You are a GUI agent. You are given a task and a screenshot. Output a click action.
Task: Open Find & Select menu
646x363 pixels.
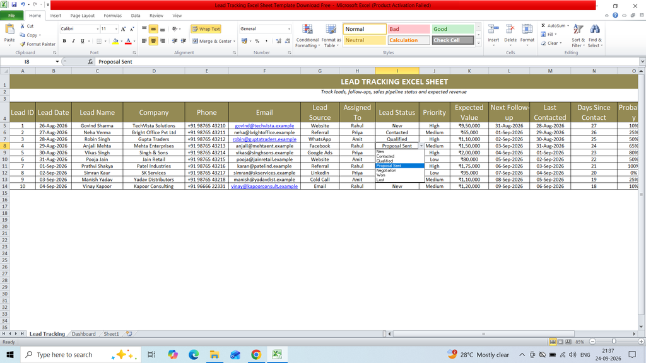click(x=594, y=36)
